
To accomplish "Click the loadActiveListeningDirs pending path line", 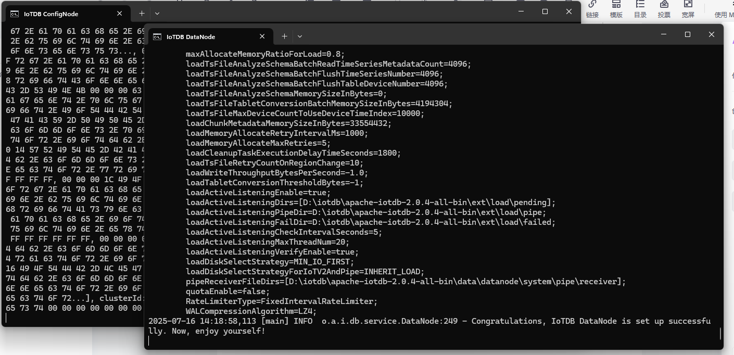I will [x=371, y=202].
